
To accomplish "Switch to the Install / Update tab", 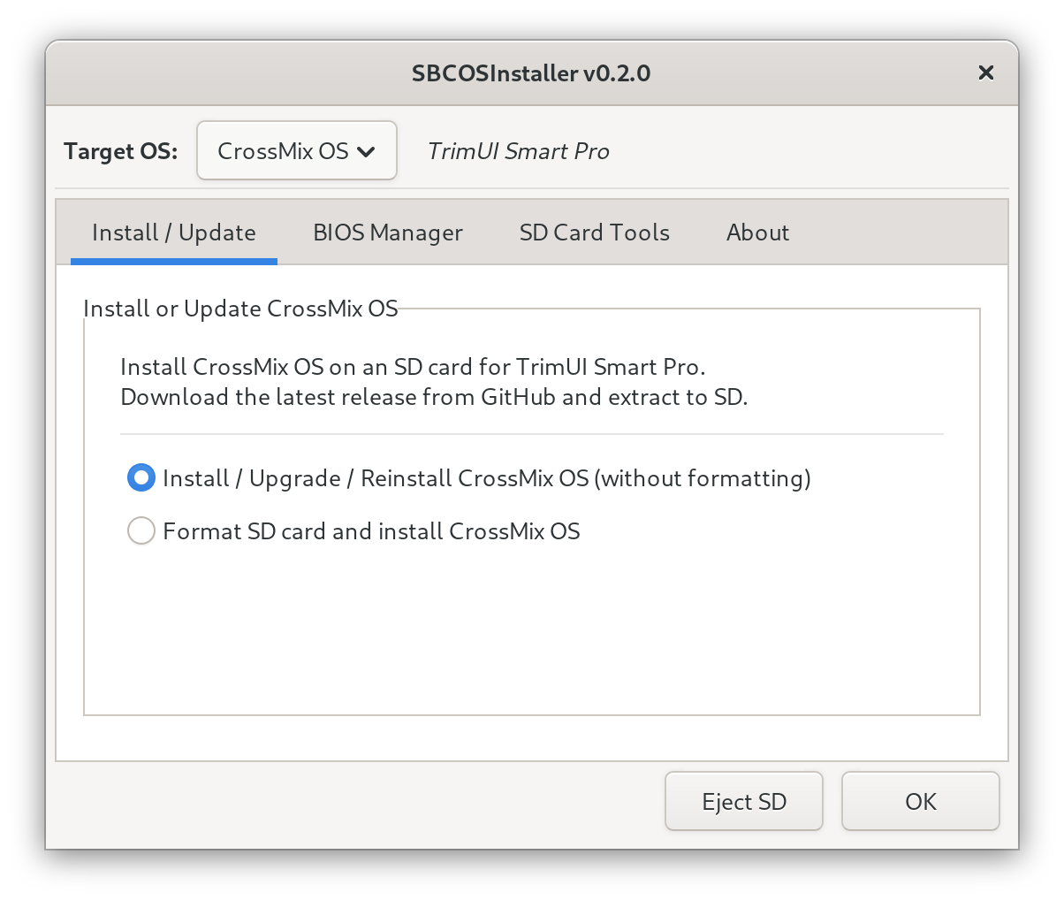I will tap(174, 233).
